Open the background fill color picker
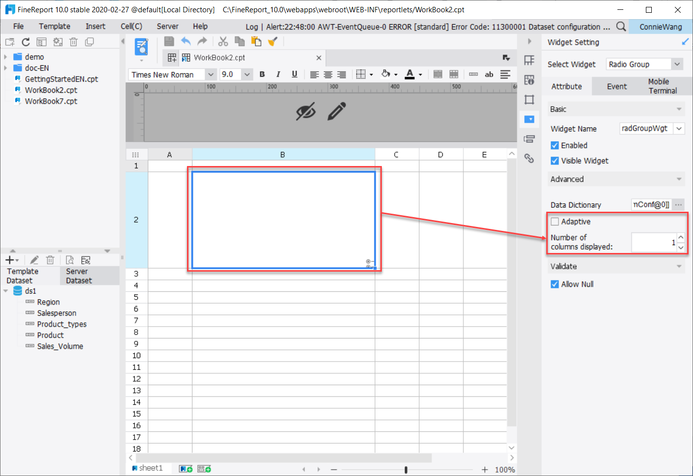 pyautogui.click(x=389, y=74)
